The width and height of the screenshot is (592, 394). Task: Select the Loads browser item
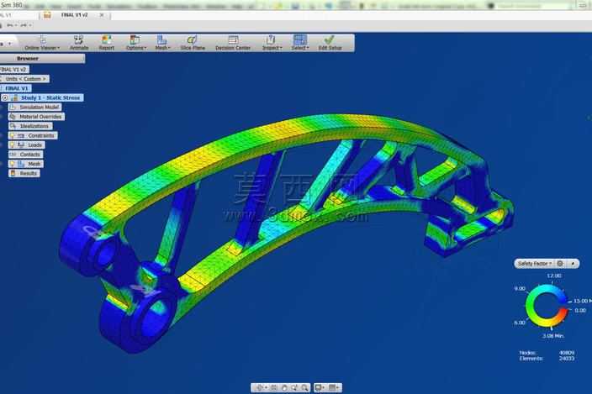point(34,144)
